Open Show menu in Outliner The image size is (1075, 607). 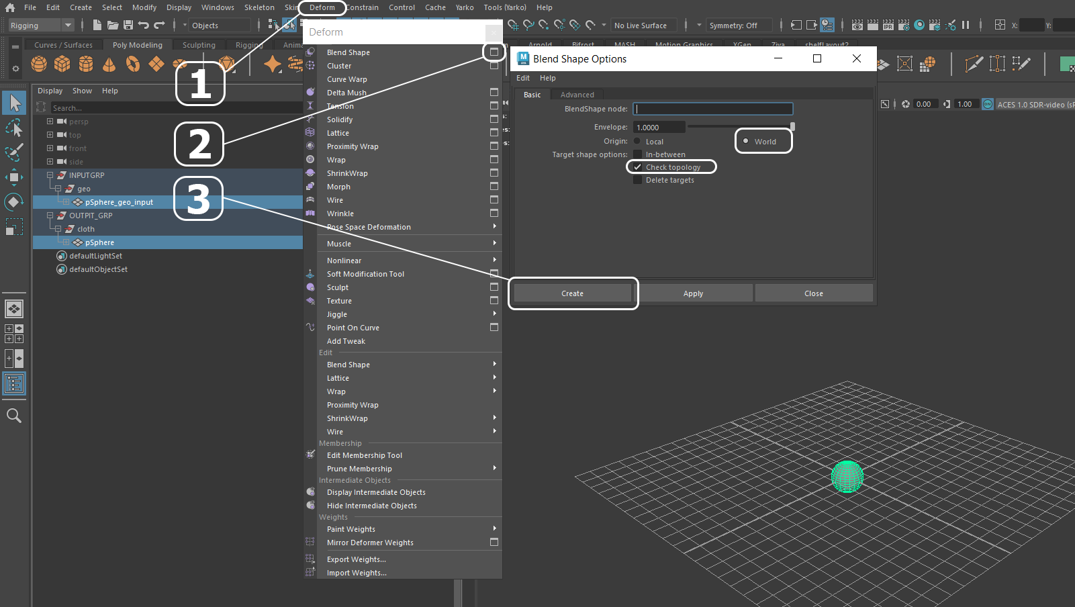click(82, 91)
